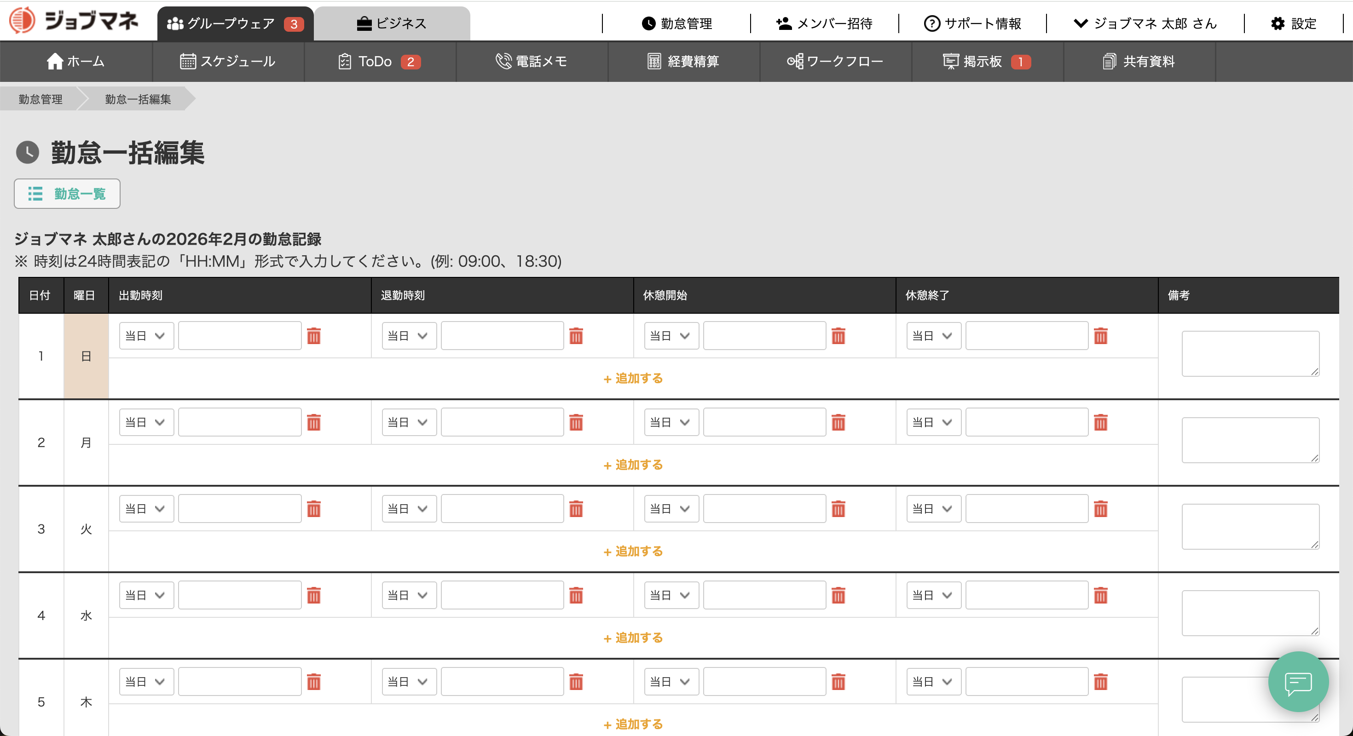
Task: Click the 勤怠一覧 button
Action: 67,194
